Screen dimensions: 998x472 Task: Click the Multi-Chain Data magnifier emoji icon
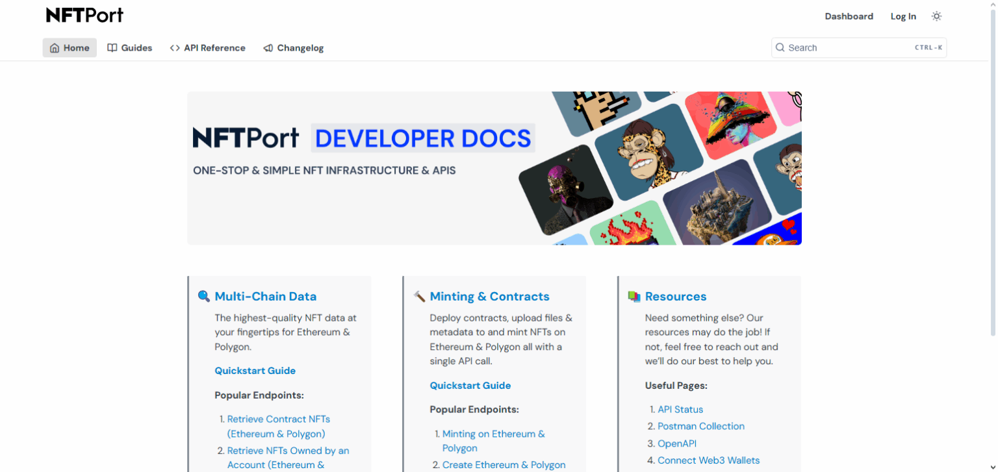tap(203, 296)
